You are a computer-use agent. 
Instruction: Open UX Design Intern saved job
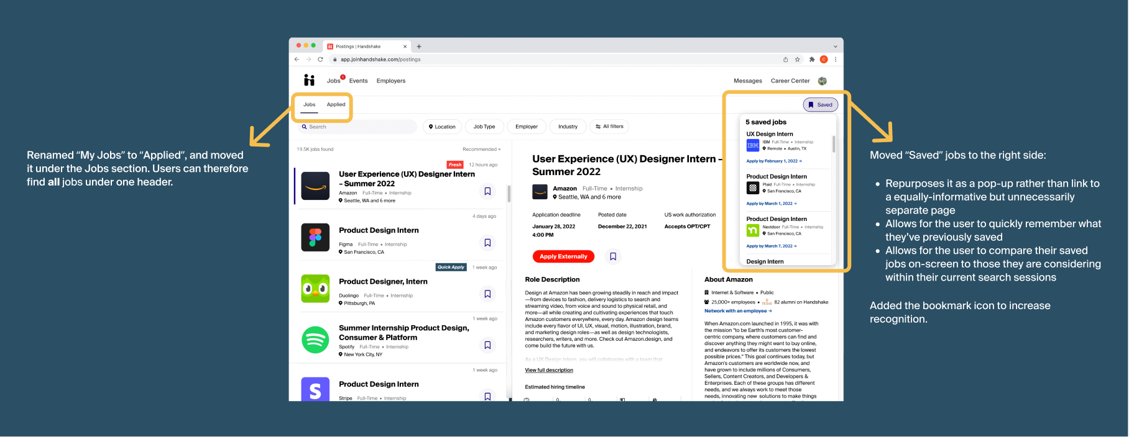coord(770,134)
